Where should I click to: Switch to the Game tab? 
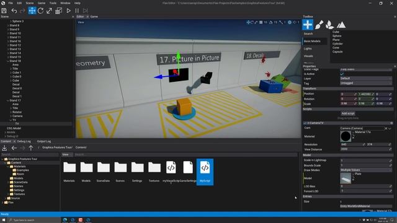tap(94, 17)
